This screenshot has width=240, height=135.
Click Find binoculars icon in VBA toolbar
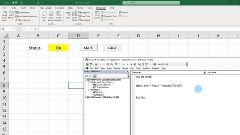111,64
